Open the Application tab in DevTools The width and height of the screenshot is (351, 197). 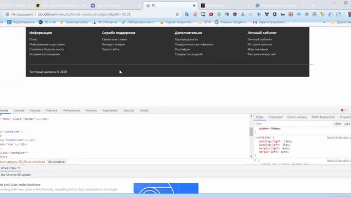pos(110,111)
